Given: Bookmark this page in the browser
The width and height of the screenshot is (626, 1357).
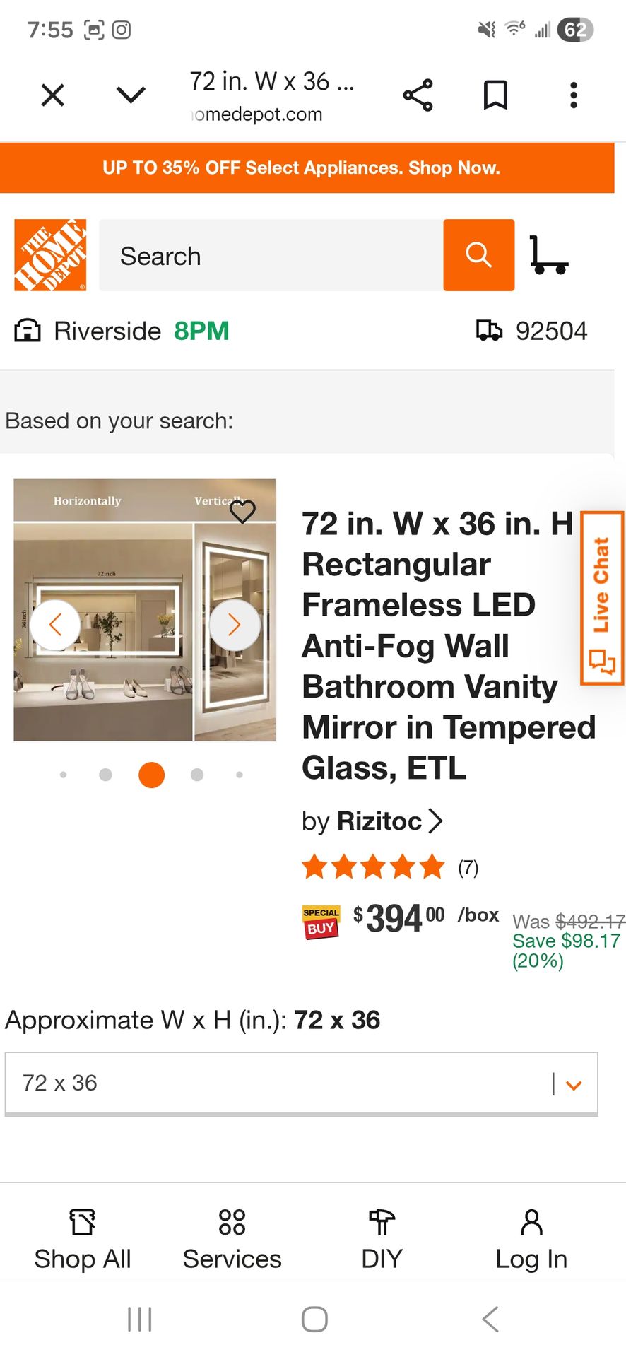Looking at the screenshot, I should (495, 95).
